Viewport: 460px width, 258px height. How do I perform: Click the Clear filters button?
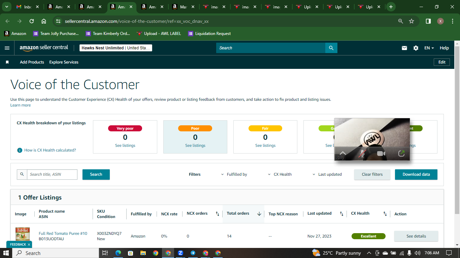click(x=372, y=174)
